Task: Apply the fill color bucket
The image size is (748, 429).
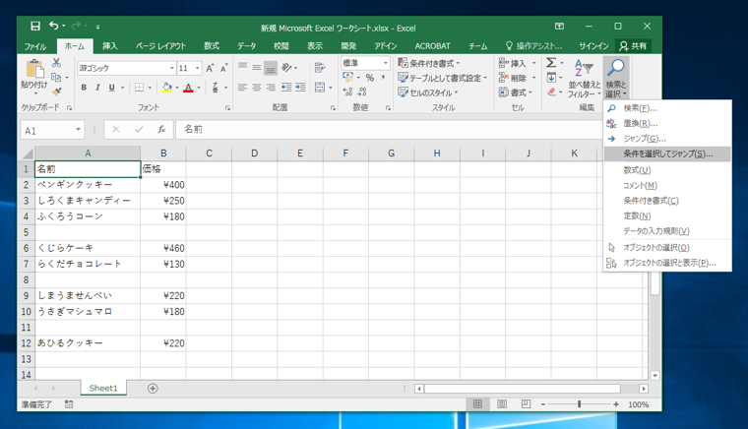Action: coord(166,88)
